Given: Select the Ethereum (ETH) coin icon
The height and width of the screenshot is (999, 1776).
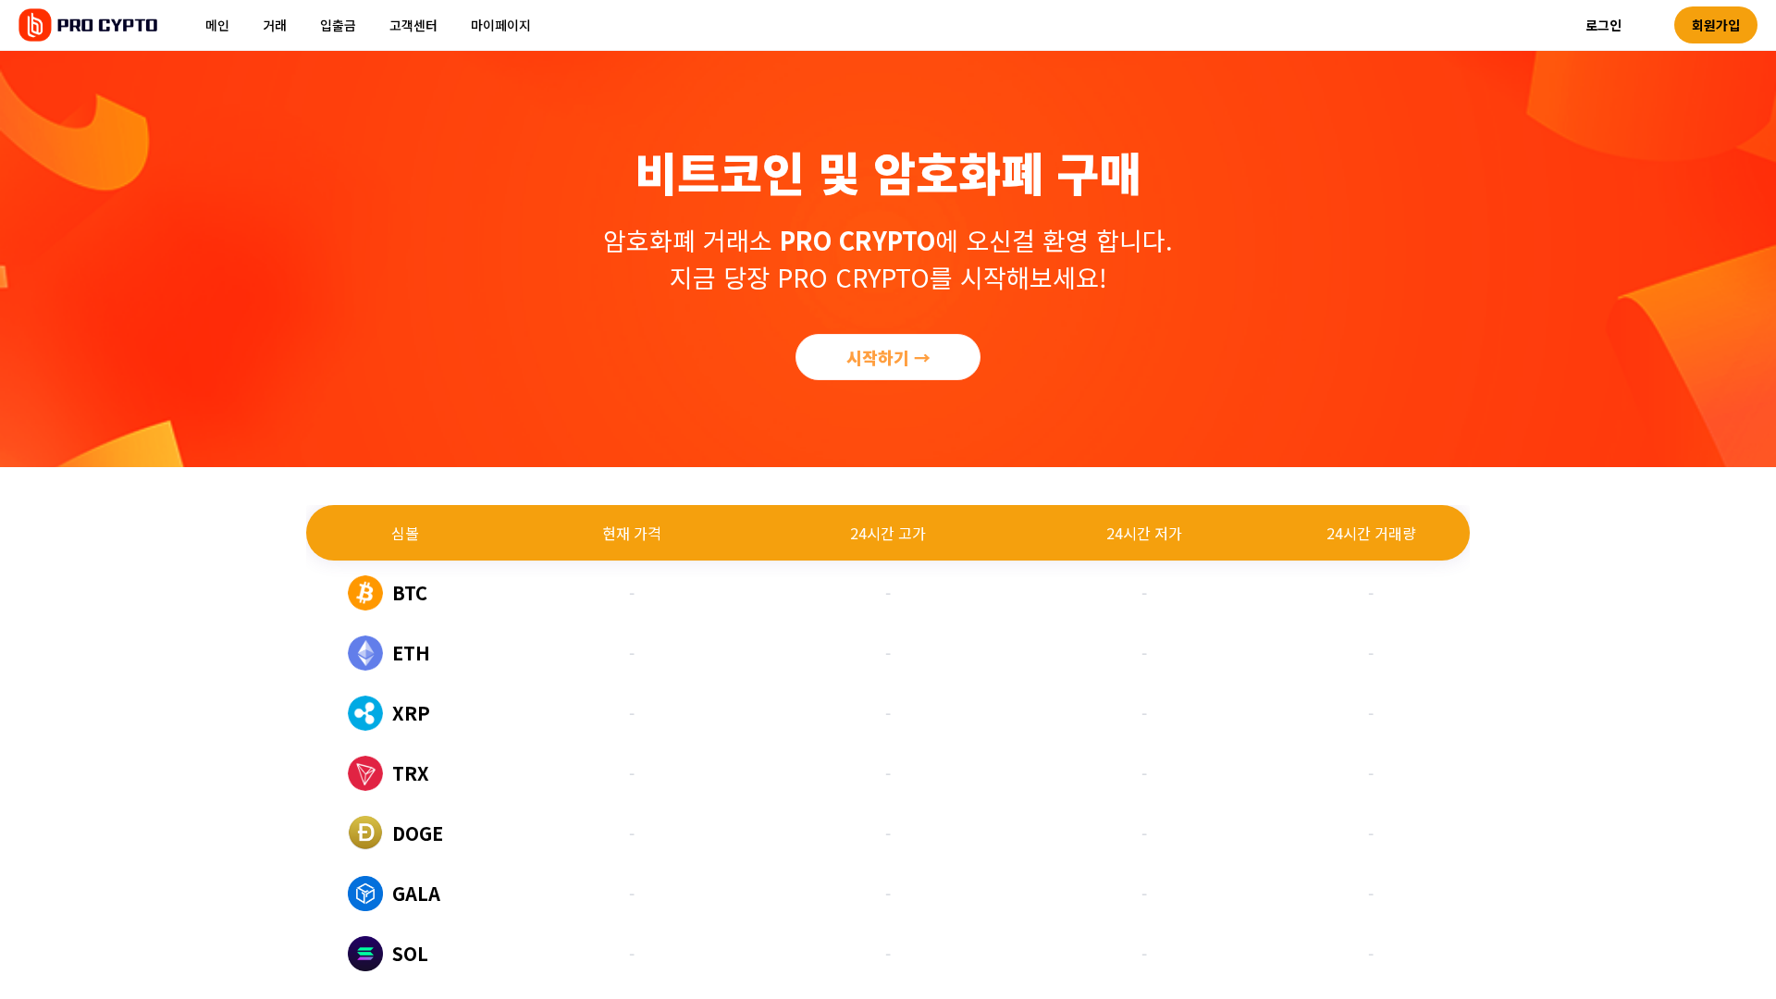Looking at the screenshot, I should (364, 653).
